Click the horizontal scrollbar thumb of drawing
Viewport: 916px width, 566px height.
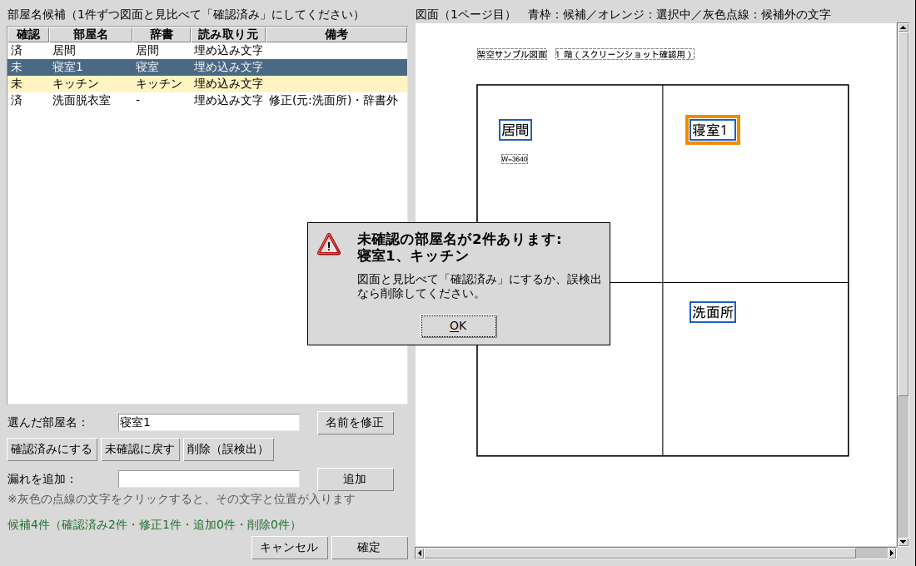pyautogui.click(x=640, y=553)
